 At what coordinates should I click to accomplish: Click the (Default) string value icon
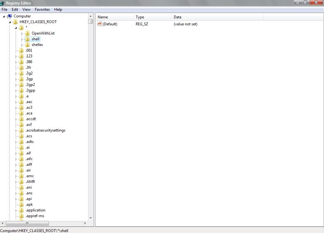100,24
